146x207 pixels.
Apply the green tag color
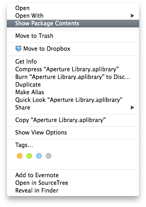tap(29, 156)
